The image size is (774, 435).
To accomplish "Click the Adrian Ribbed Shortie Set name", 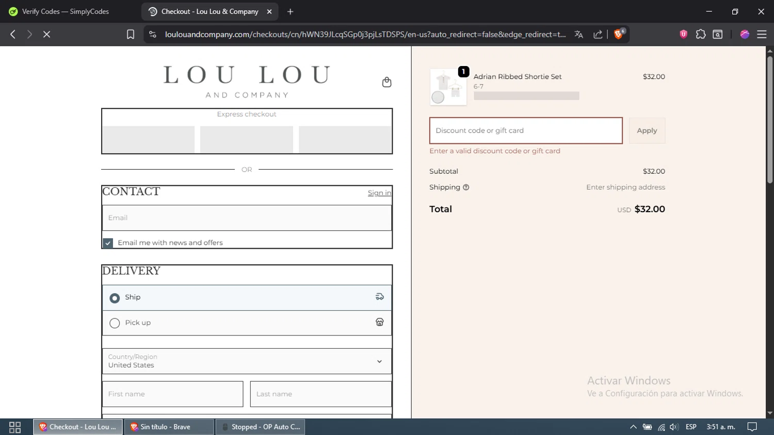I will tap(518, 76).
